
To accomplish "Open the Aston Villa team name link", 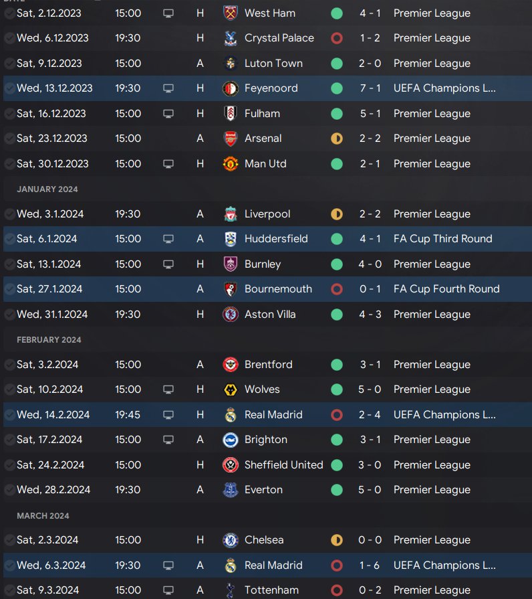I will [270, 315].
